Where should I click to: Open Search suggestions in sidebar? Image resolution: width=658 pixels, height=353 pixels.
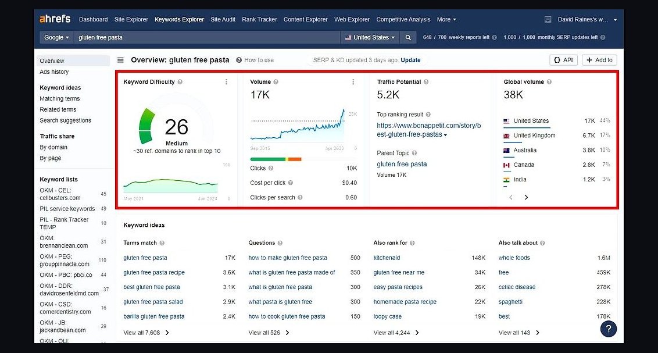(65, 120)
